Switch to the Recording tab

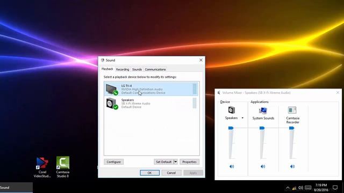123,69
